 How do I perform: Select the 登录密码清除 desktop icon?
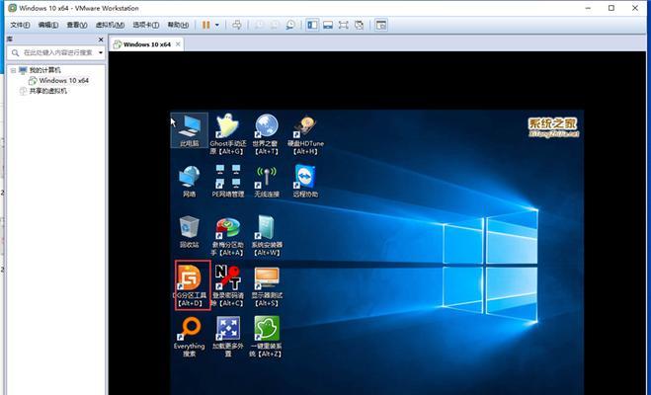(228, 286)
